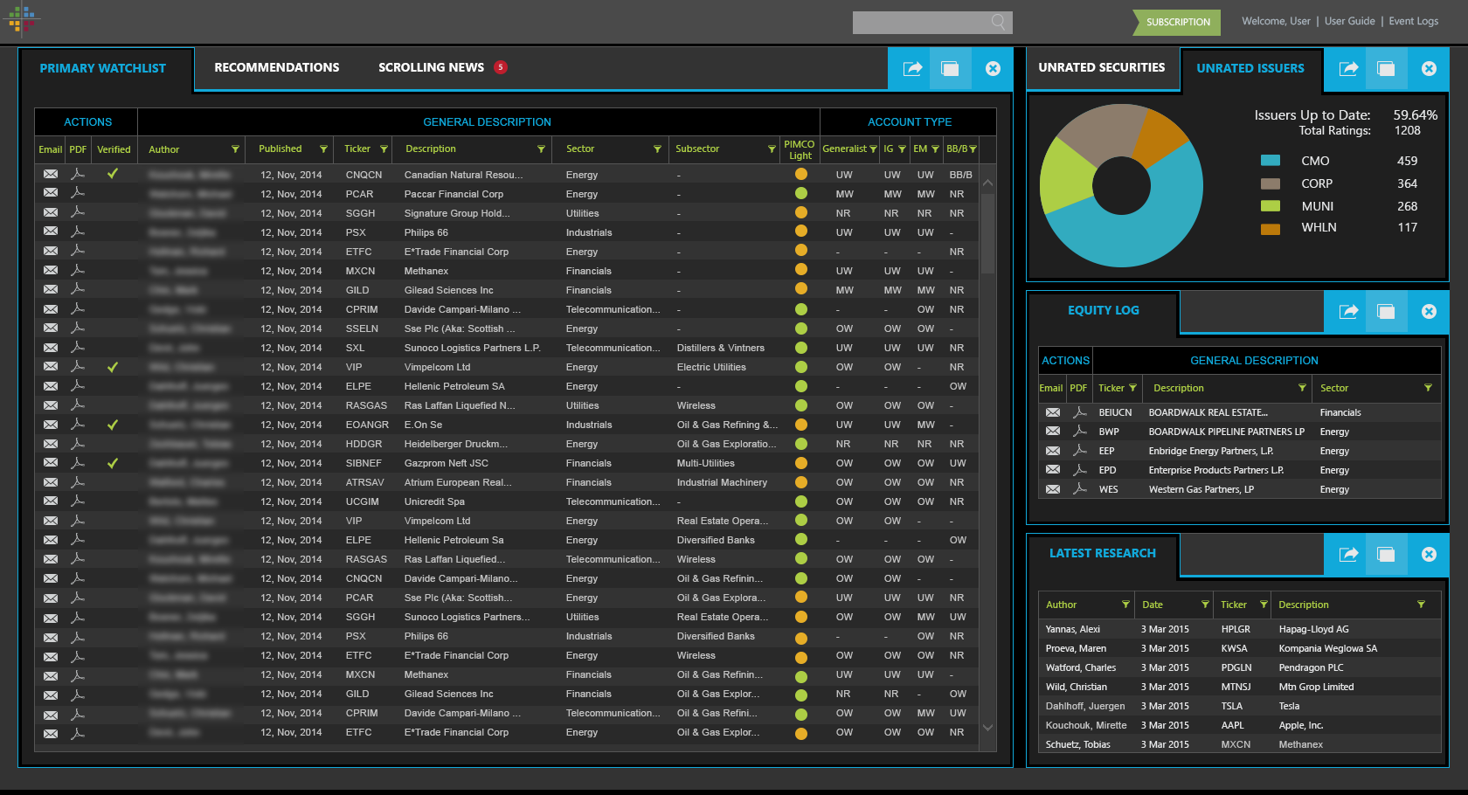Click the down arrow on watchlist scrollbar
Image resolution: width=1468 pixels, height=795 pixels.
coord(988,728)
